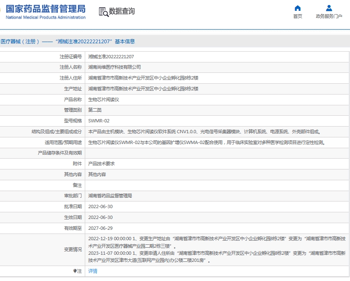The height and width of the screenshot is (281, 350).
Task: Click the 有效期至 row label
Action: (73, 228)
